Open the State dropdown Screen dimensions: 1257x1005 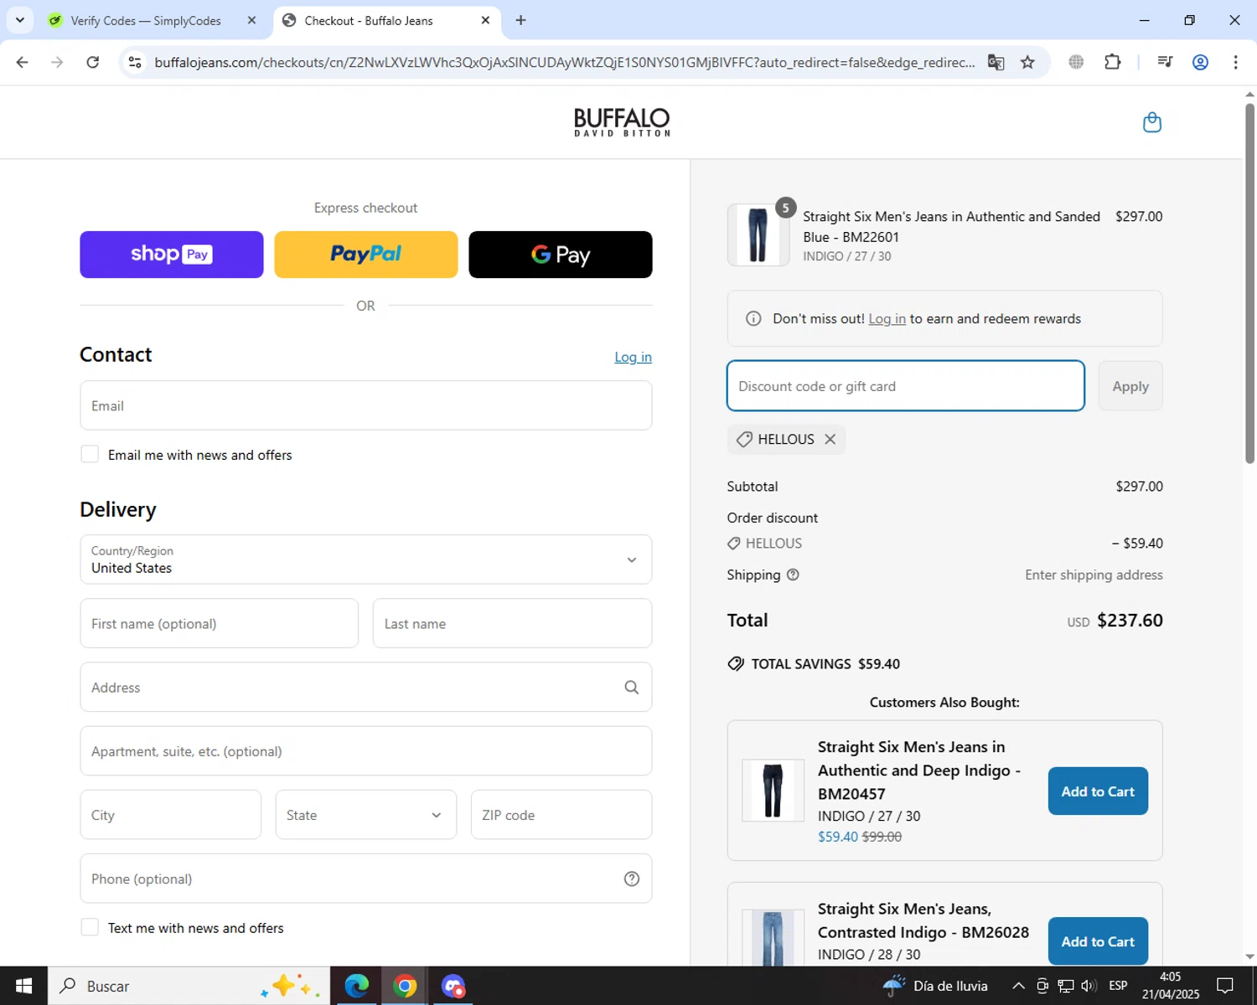tap(365, 815)
